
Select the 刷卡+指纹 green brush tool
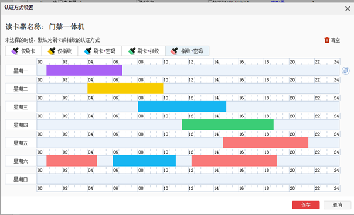[144, 51]
